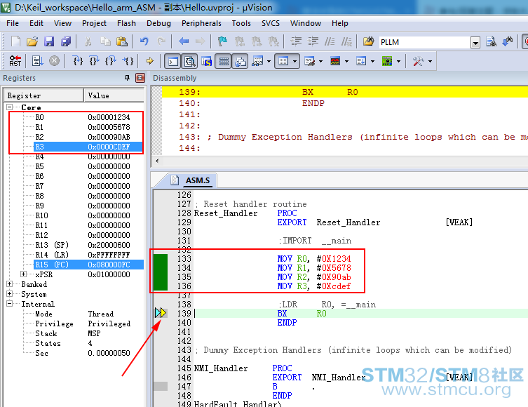Step over the current line
The height and width of the screenshot is (407, 528).
[x=94, y=61]
